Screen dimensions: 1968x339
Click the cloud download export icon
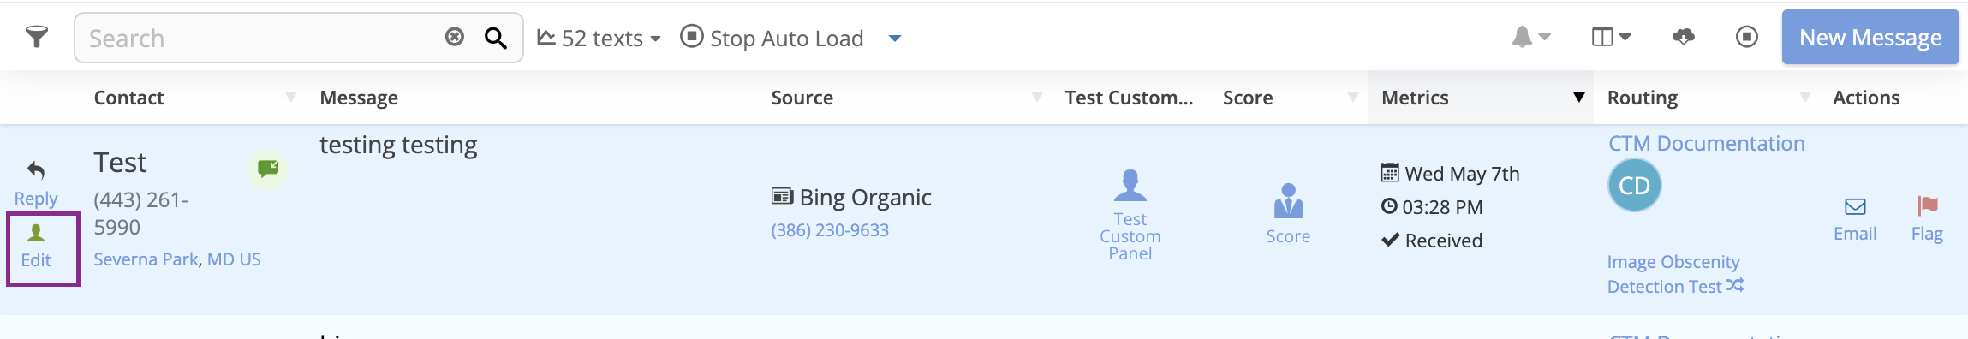pyautogui.click(x=1683, y=37)
